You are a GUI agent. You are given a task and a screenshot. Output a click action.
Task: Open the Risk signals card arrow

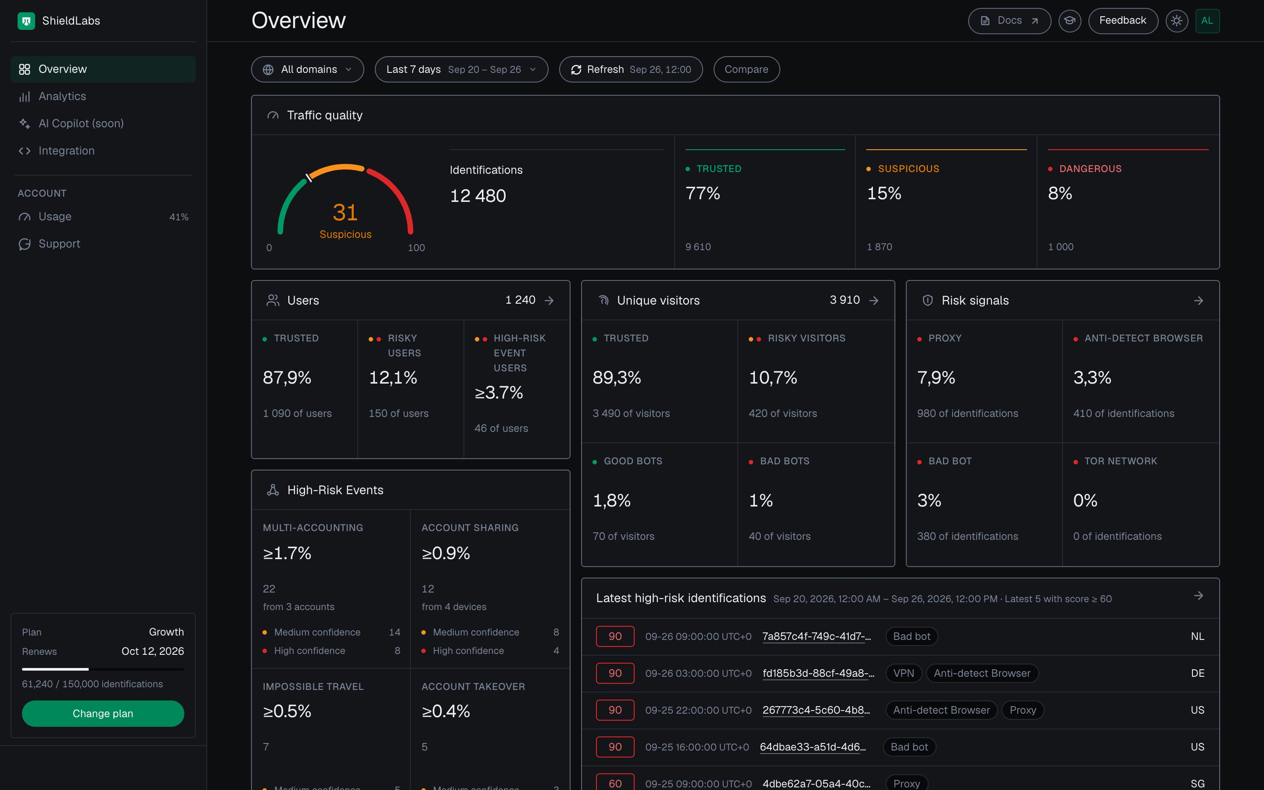(1199, 301)
